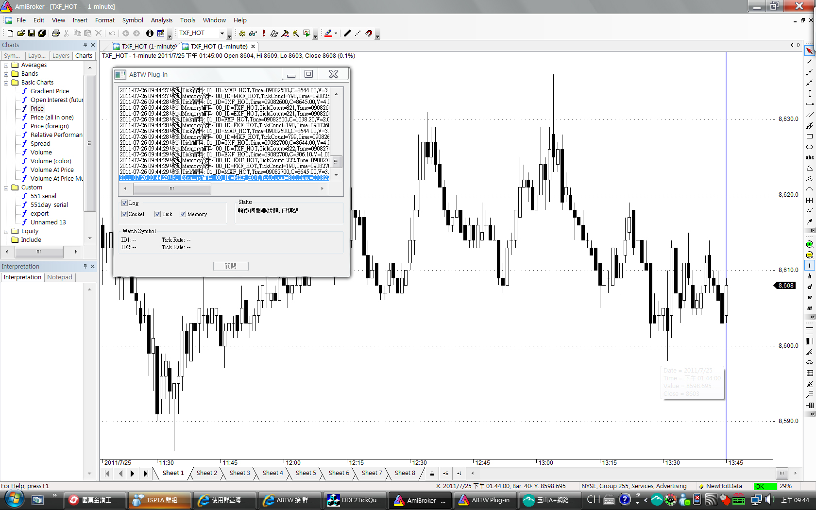Click the red exclamation Commentary icon
This screenshot has width=816, height=510.
click(263, 33)
